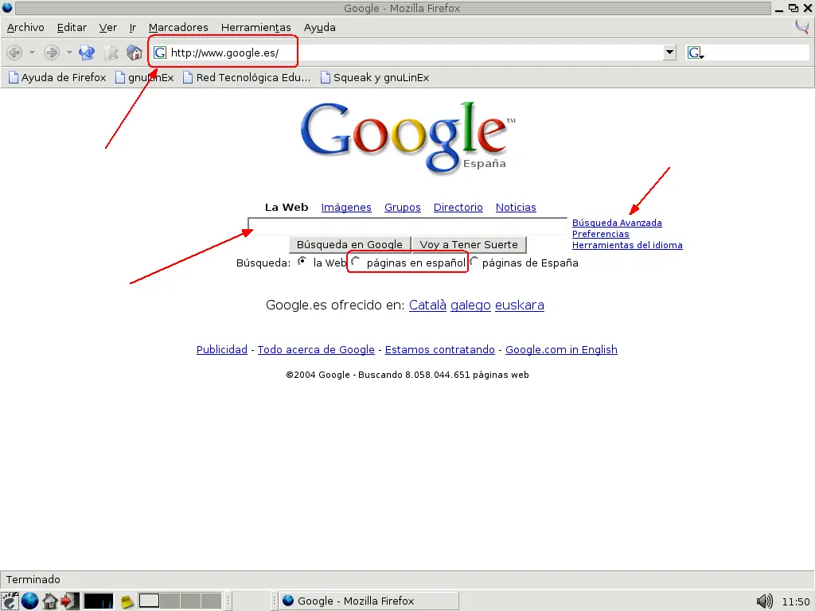
Task: Open the Publicidad link
Action: [x=222, y=350]
